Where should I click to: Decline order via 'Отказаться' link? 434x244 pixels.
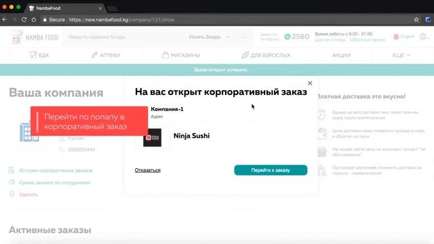[x=148, y=170]
